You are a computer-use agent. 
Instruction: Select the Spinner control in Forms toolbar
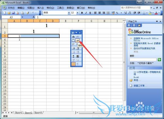coord(77,56)
